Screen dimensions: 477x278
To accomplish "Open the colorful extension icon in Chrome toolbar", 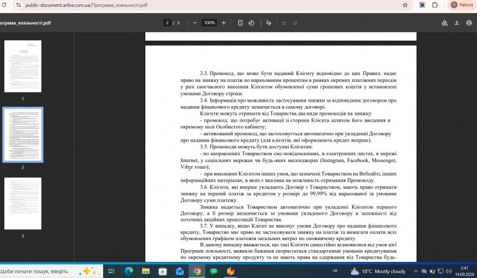I will [422, 5].
